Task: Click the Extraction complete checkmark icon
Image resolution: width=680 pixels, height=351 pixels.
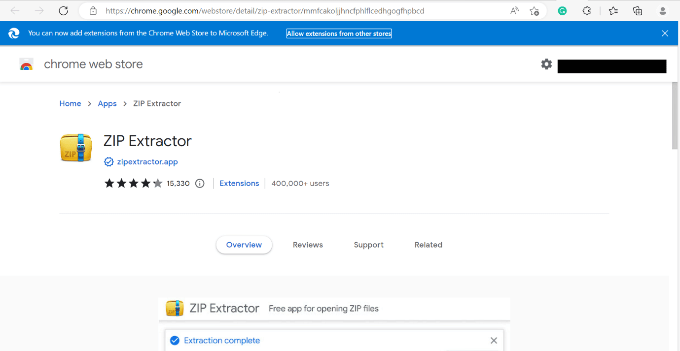Action: (x=174, y=341)
